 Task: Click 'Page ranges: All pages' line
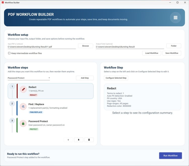[117, 104]
